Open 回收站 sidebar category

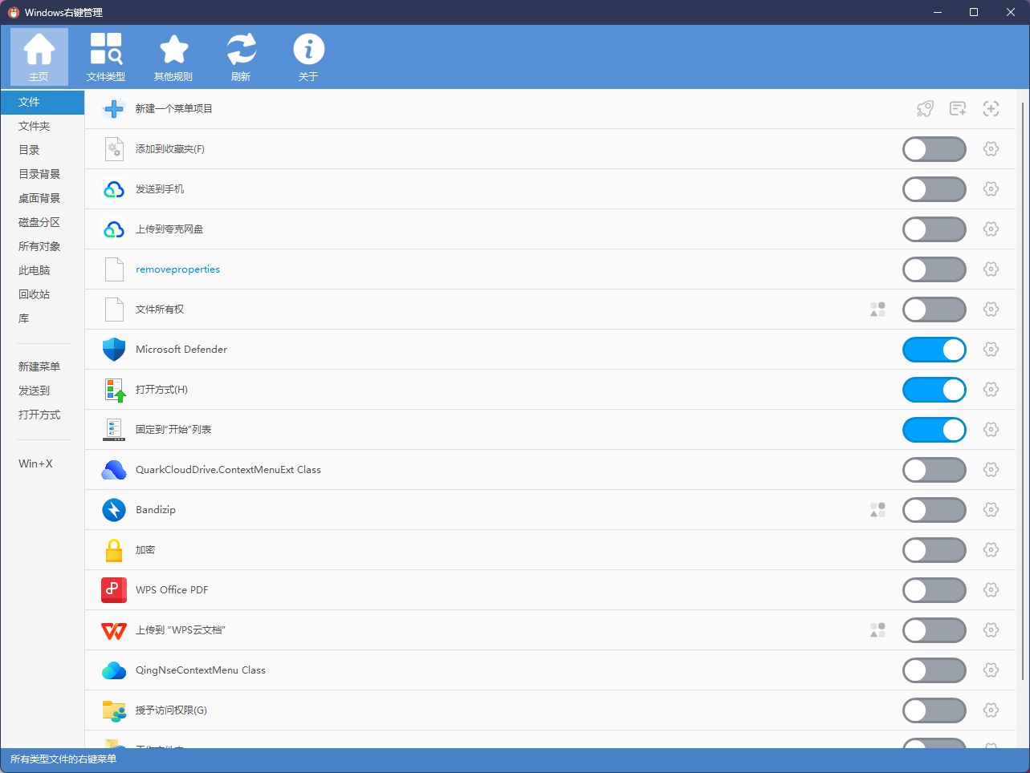42,294
